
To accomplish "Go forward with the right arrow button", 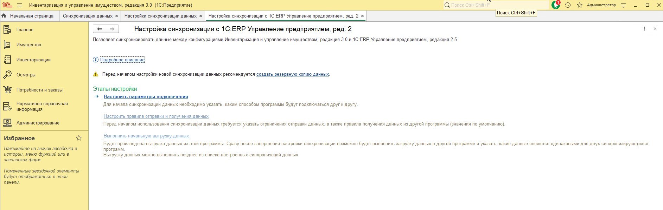I will 112,29.
